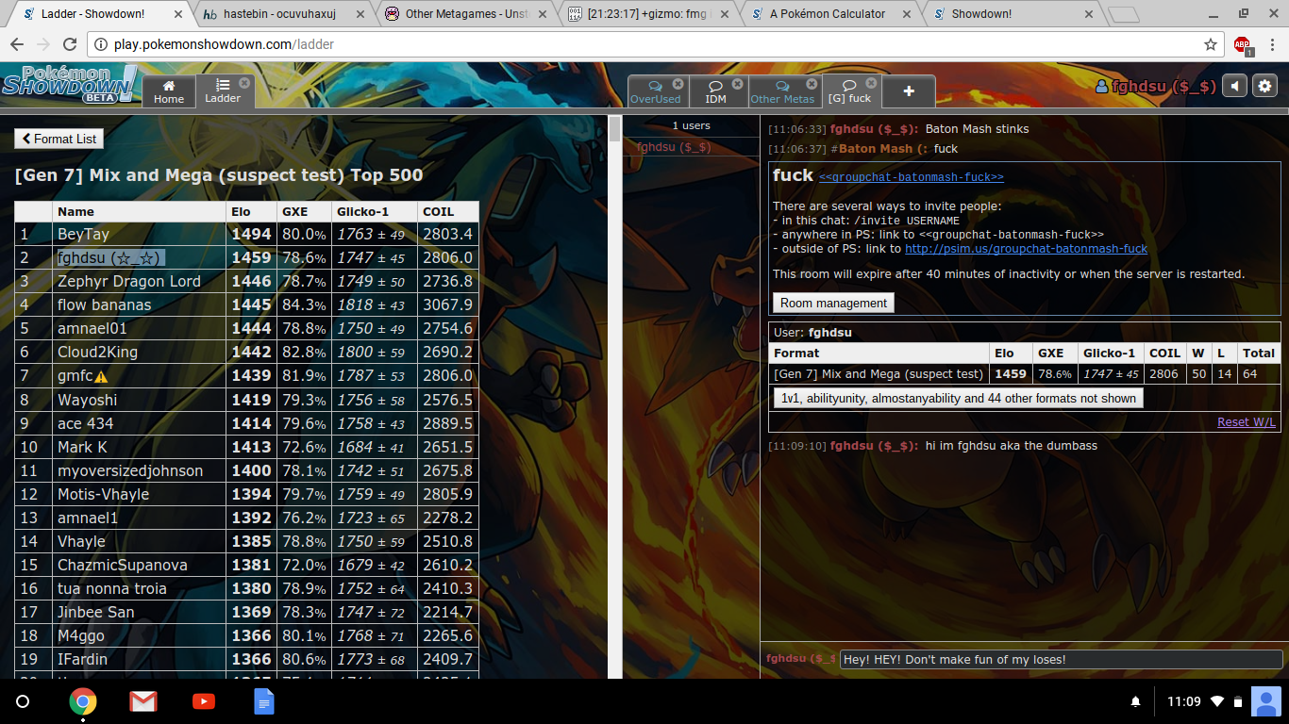Click the ladder panel scrollbar
This screenshot has height=724, width=1289.
(x=615, y=128)
